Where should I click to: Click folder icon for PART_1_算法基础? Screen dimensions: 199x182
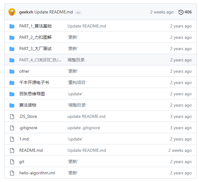12,26
